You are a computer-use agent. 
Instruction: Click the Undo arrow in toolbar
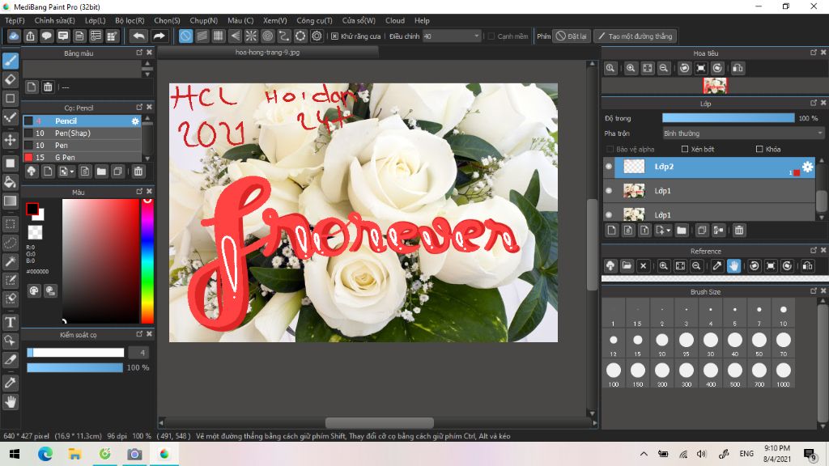coord(138,36)
